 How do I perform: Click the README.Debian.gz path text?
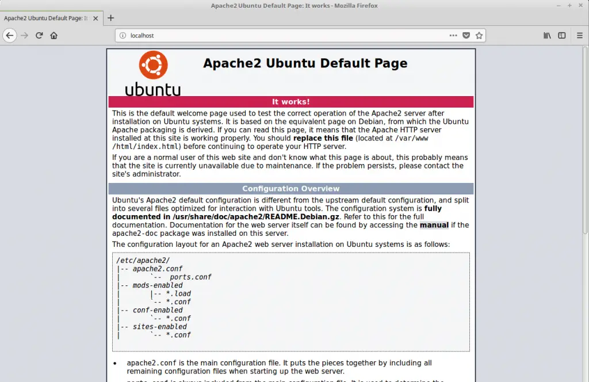click(x=255, y=217)
